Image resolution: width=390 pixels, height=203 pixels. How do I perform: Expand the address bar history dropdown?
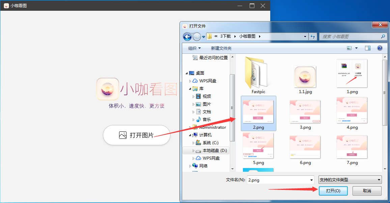[x=305, y=36]
